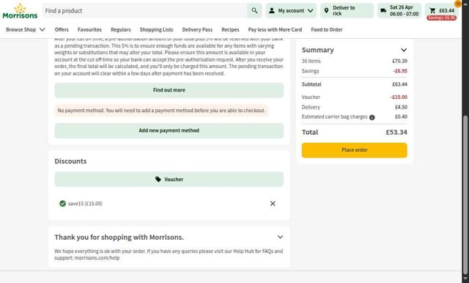Click the 36 items label
Screen dimensions: 469x283
click(311, 61)
